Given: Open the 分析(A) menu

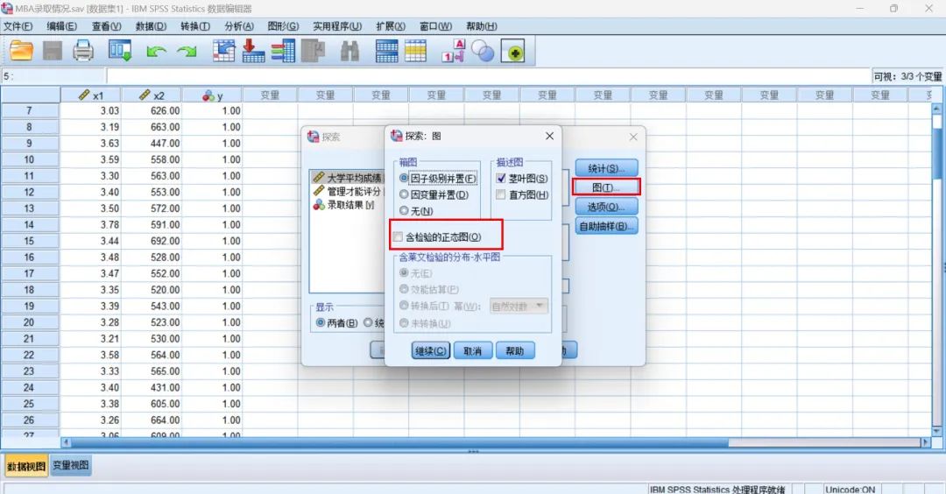Looking at the screenshot, I should [239, 26].
